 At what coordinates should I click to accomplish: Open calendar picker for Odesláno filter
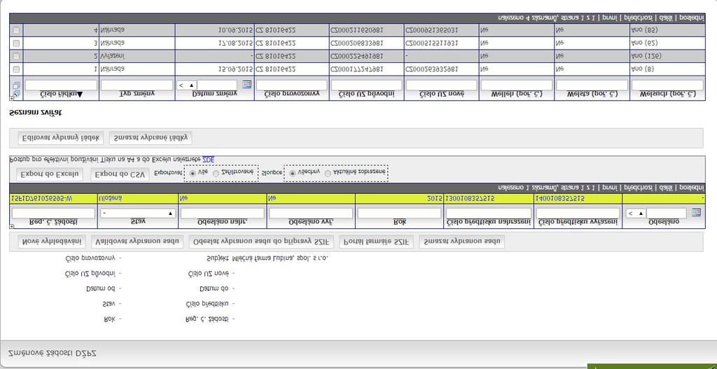point(696,212)
